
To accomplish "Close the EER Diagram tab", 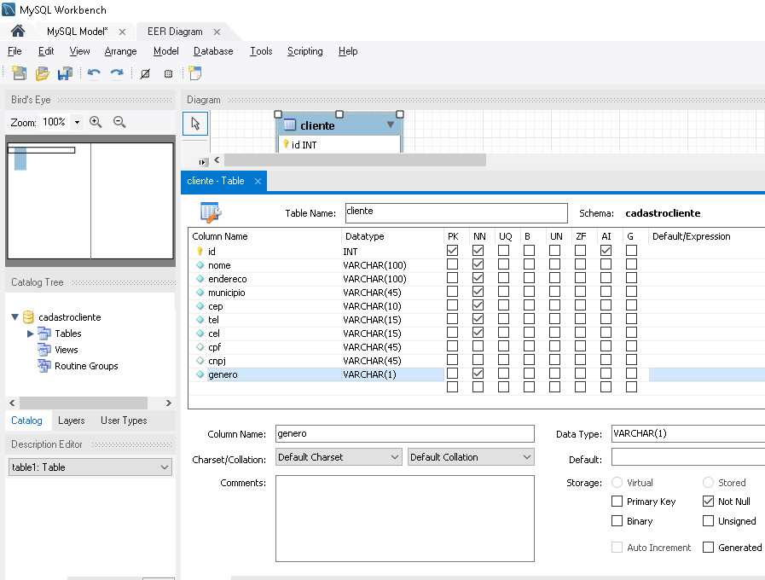I will click(x=217, y=32).
